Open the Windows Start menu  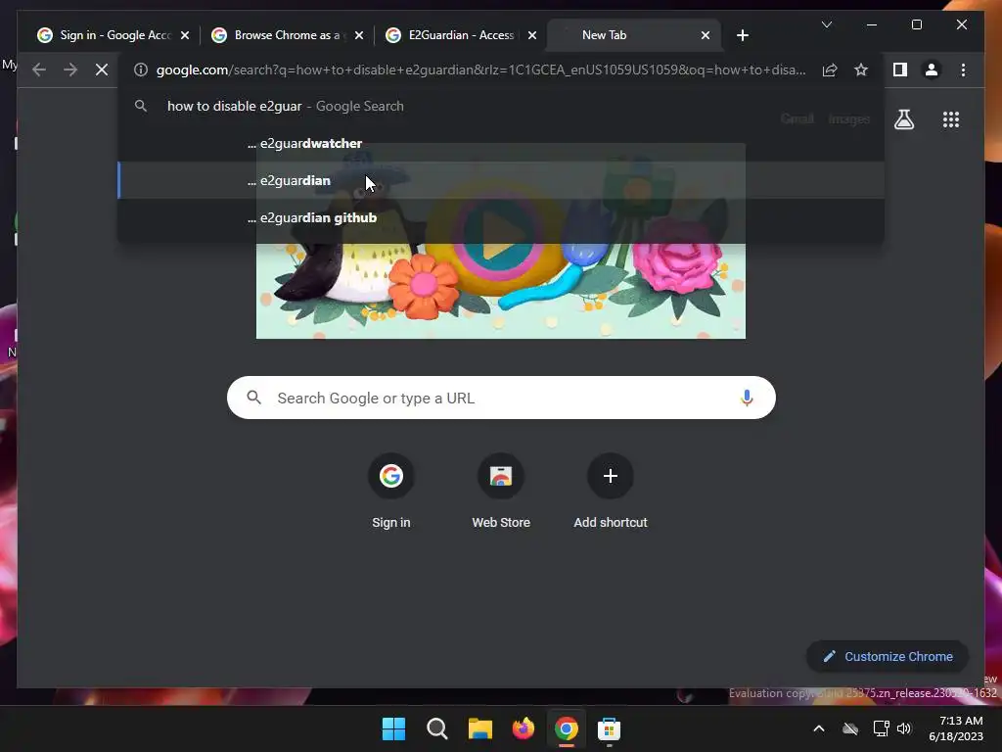point(393,728)
